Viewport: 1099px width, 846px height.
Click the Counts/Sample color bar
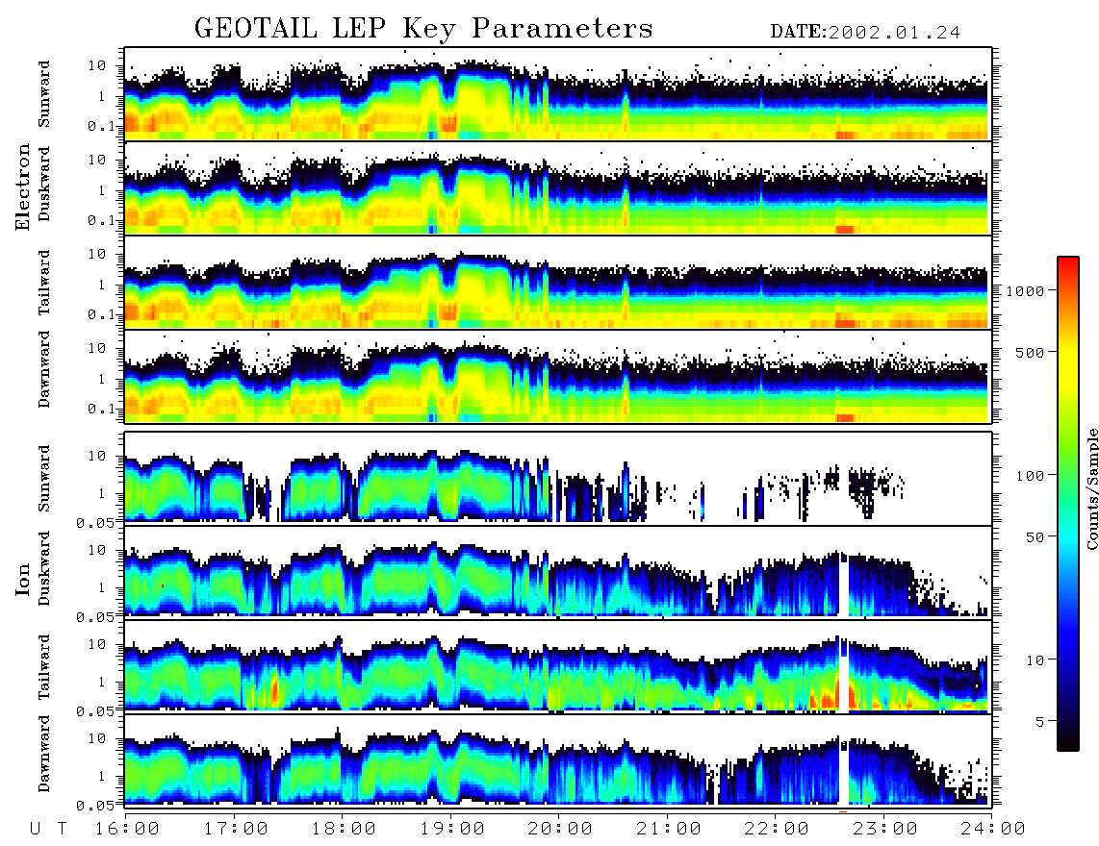1068,504
